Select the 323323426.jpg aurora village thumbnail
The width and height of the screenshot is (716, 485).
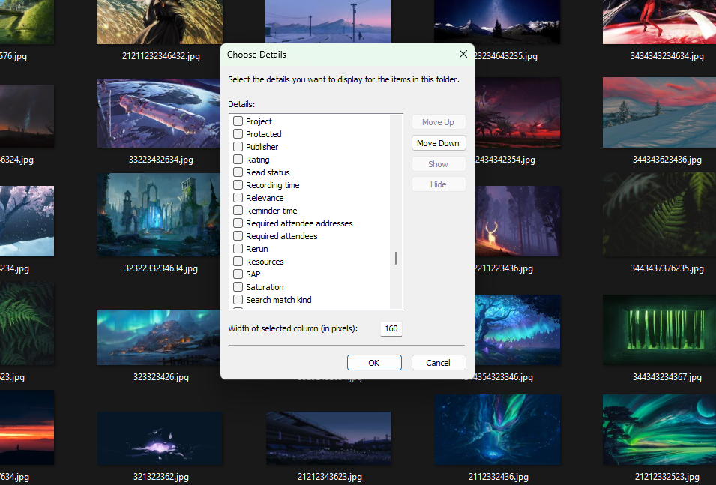(160, 337)
